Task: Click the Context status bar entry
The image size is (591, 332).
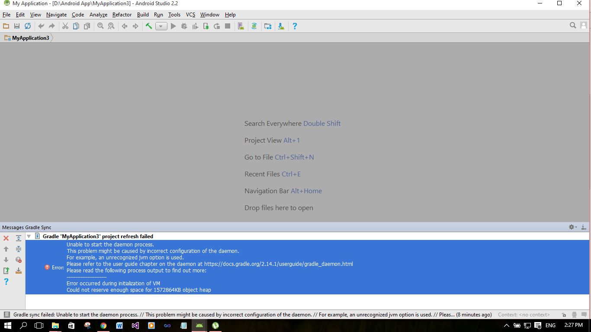Action: 524,315
